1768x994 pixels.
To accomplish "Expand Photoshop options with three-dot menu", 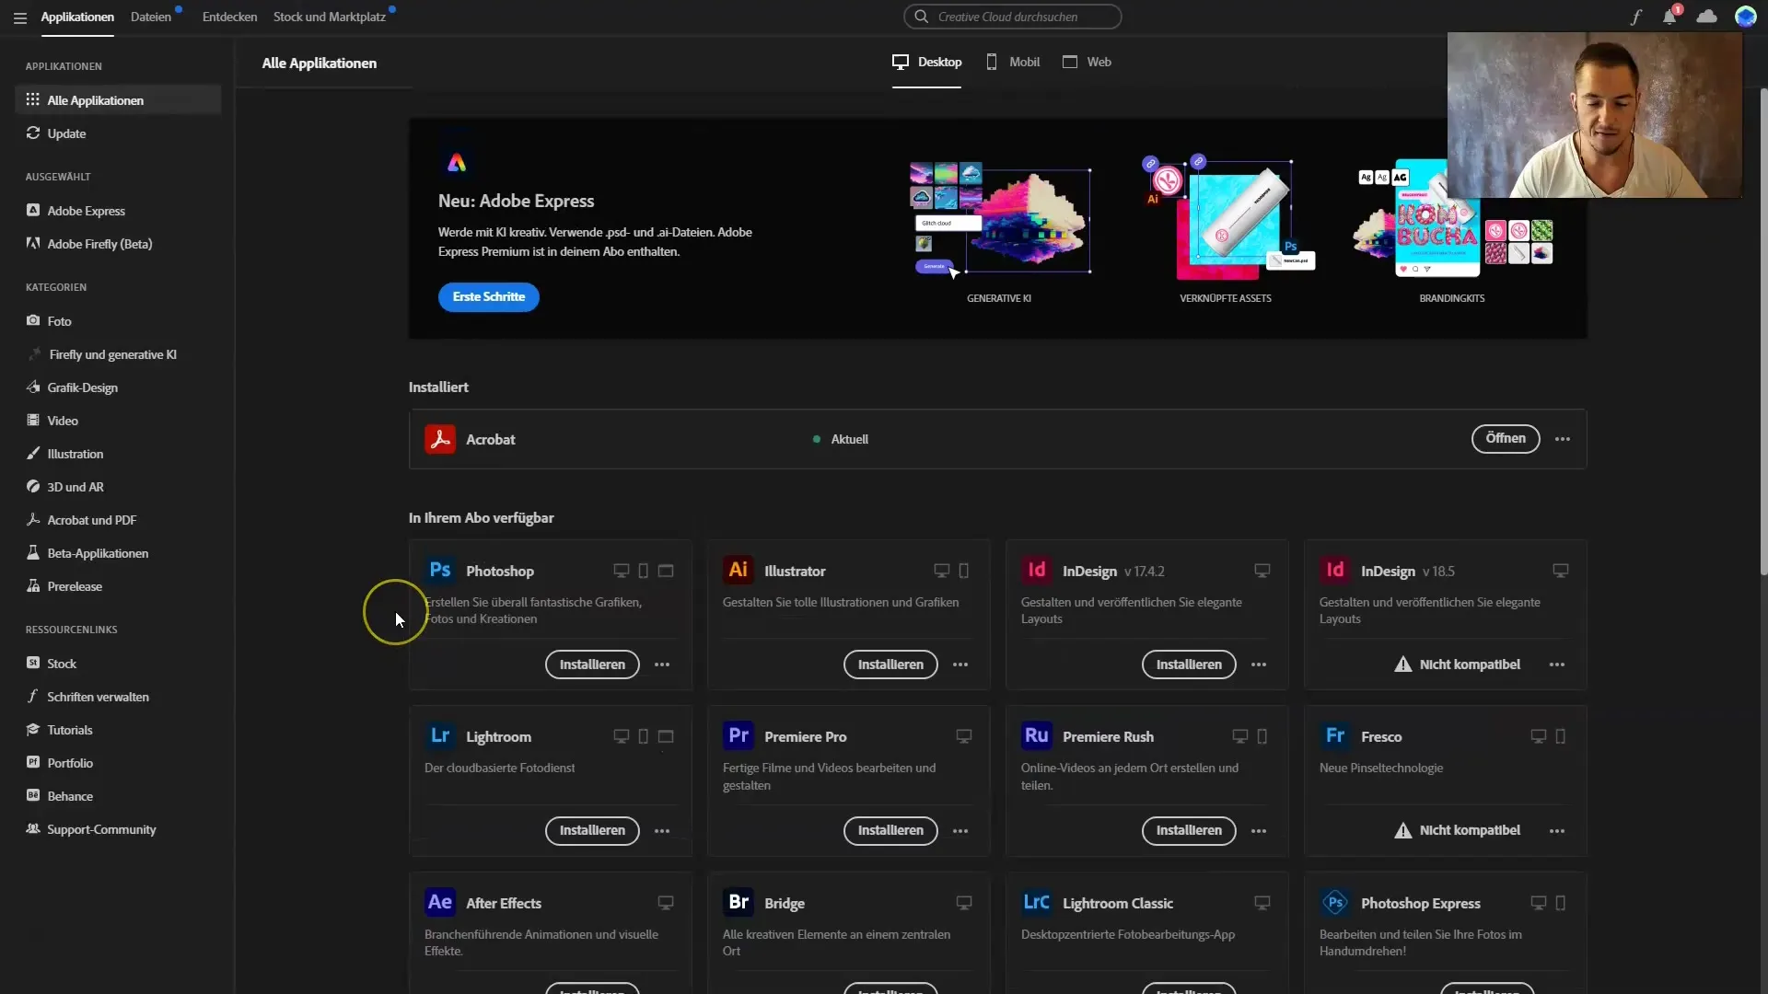I will pos(662,664).
